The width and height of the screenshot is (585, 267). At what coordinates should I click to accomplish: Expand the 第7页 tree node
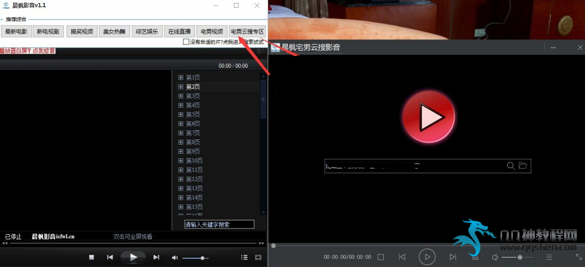(181, 133)
